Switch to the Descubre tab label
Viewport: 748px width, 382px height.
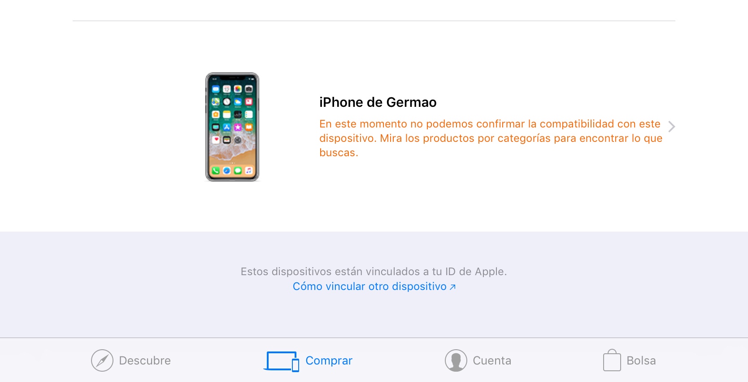click(145, 360)
